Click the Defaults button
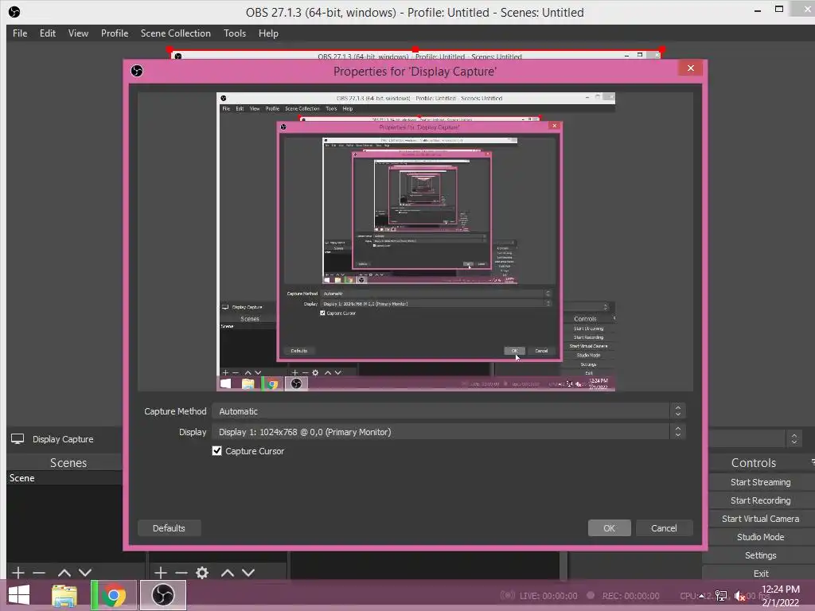Image resolution: width=815 pixels, height=611 pixels. tap(169, 528)
